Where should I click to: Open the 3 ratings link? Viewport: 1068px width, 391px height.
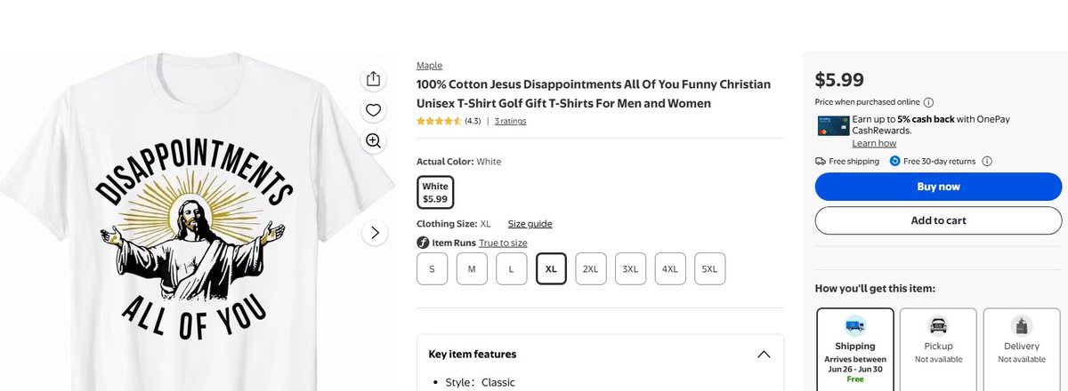click(x=510, y=121)
